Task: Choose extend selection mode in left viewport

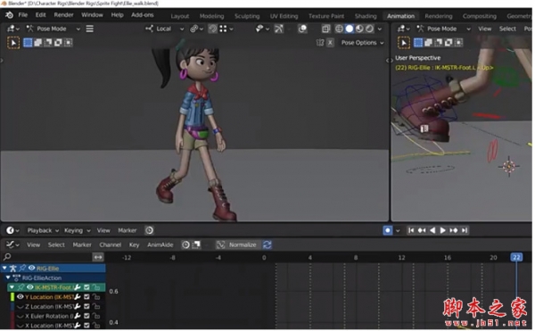Action: (37, 43)
